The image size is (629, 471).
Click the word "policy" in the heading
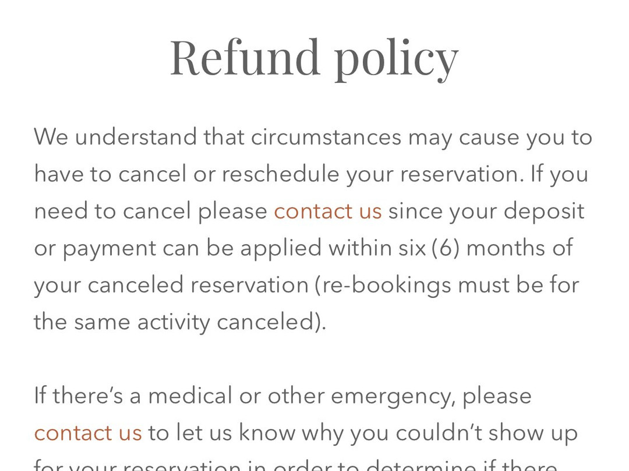396,58
